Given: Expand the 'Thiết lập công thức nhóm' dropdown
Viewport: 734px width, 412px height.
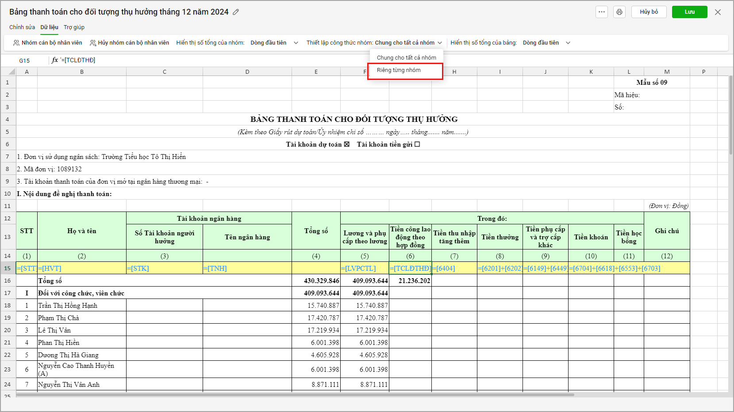Looking at the screenshot, I should [408, 43].
